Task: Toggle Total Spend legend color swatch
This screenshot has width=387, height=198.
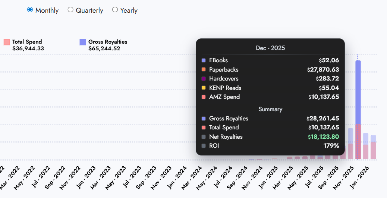Action: click(x=7, y=42)
